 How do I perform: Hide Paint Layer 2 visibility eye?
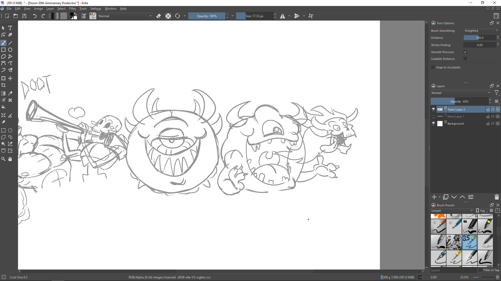point(433,110)
